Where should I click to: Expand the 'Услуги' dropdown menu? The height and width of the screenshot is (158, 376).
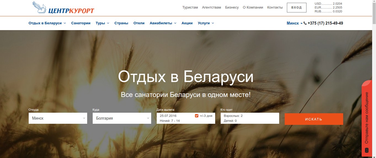[x=206, y=23]
